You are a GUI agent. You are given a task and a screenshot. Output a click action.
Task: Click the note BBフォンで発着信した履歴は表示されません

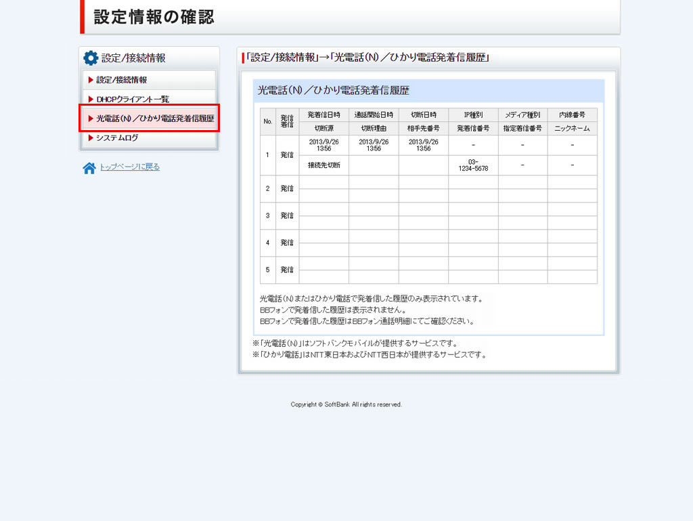pos(332,310)
